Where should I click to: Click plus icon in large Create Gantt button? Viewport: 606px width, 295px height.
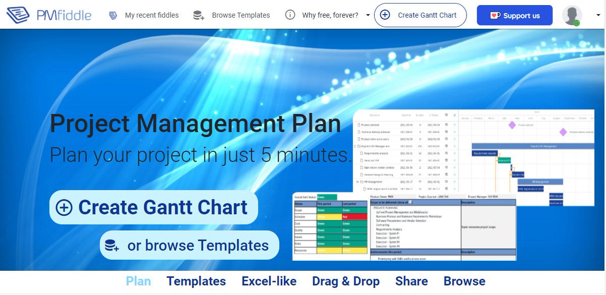pyautogui.click(x=64, y=208)
